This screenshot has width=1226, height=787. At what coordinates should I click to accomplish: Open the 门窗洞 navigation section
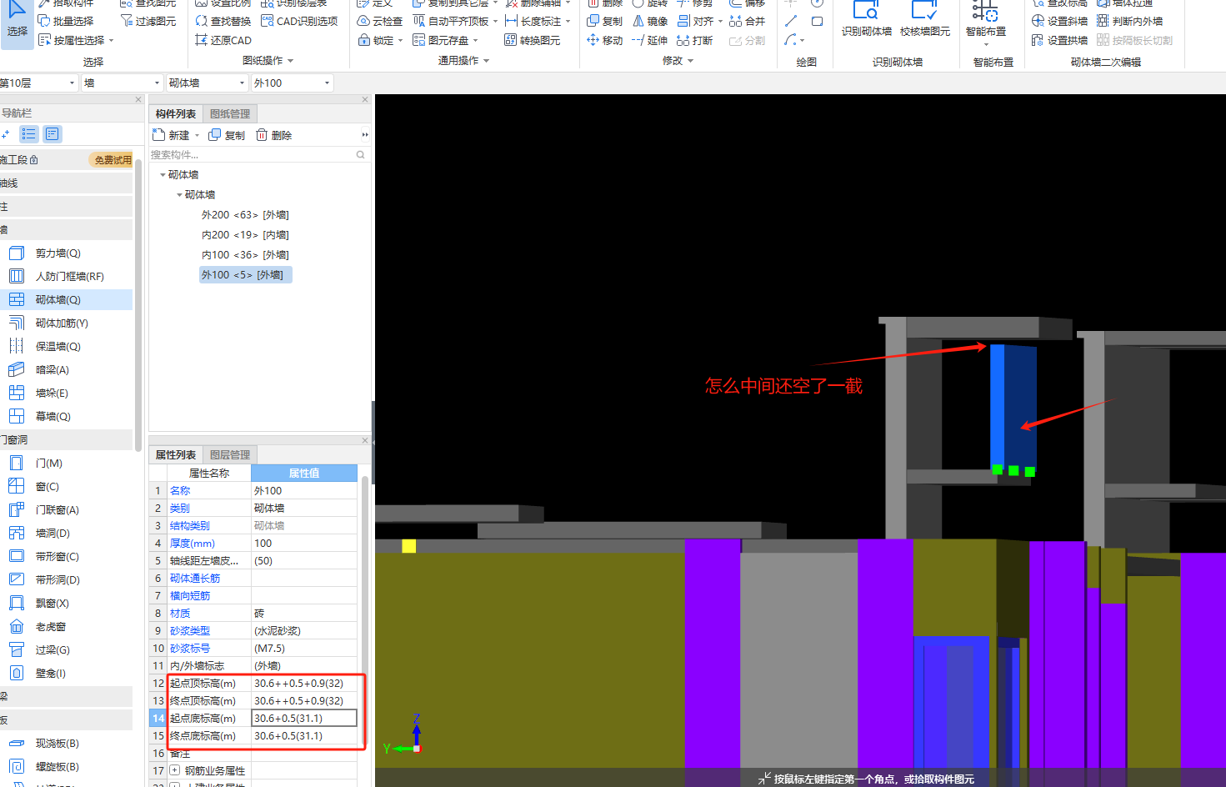pyautogui.click(x=66, y=439)
